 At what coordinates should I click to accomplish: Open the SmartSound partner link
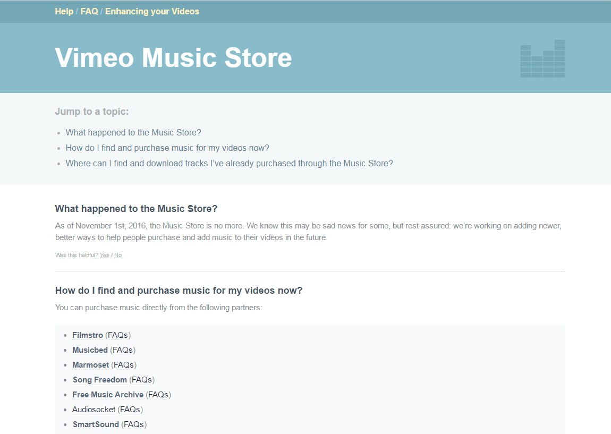(96, 424)
